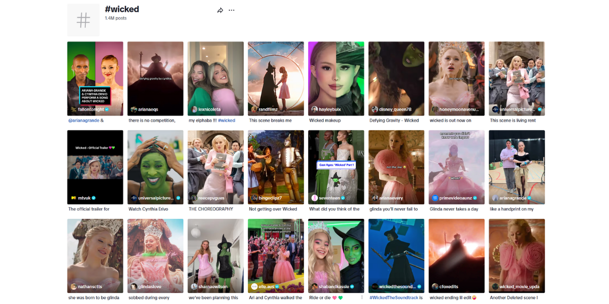Click the share arrow icon beside #wicked
The image size is (609, 304).
tap(220, 10)
